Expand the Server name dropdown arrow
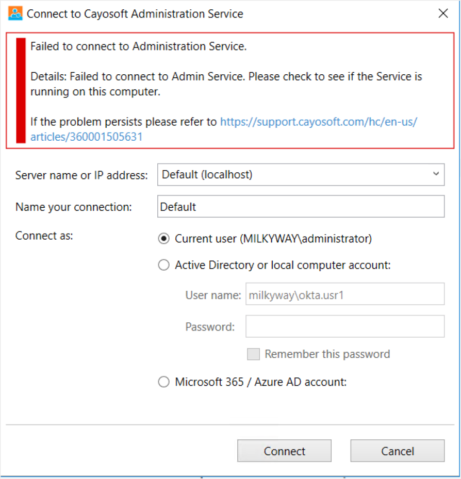Image resolution: width=461 pixels, height=479 pixels. (436, 174)
